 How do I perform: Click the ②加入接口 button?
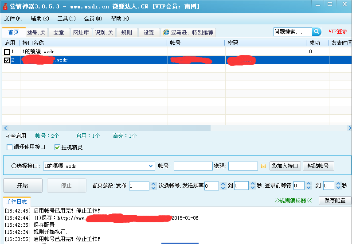tap(285, 166)
